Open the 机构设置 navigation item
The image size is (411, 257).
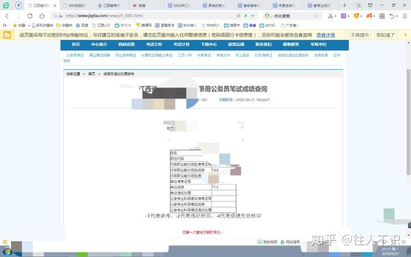[126, 45]
